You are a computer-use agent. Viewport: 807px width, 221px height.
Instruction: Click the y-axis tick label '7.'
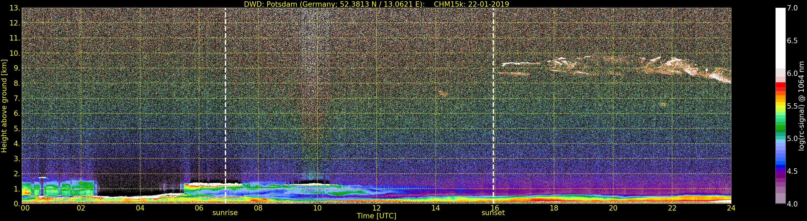pos(17,98)
